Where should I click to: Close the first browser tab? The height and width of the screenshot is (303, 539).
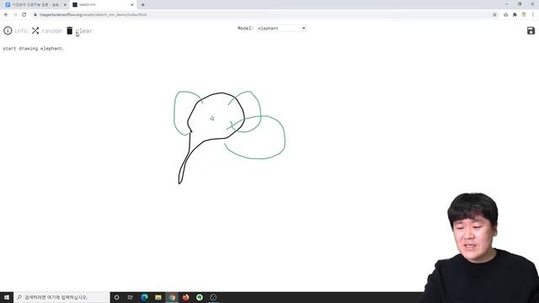tap(65, 5)
